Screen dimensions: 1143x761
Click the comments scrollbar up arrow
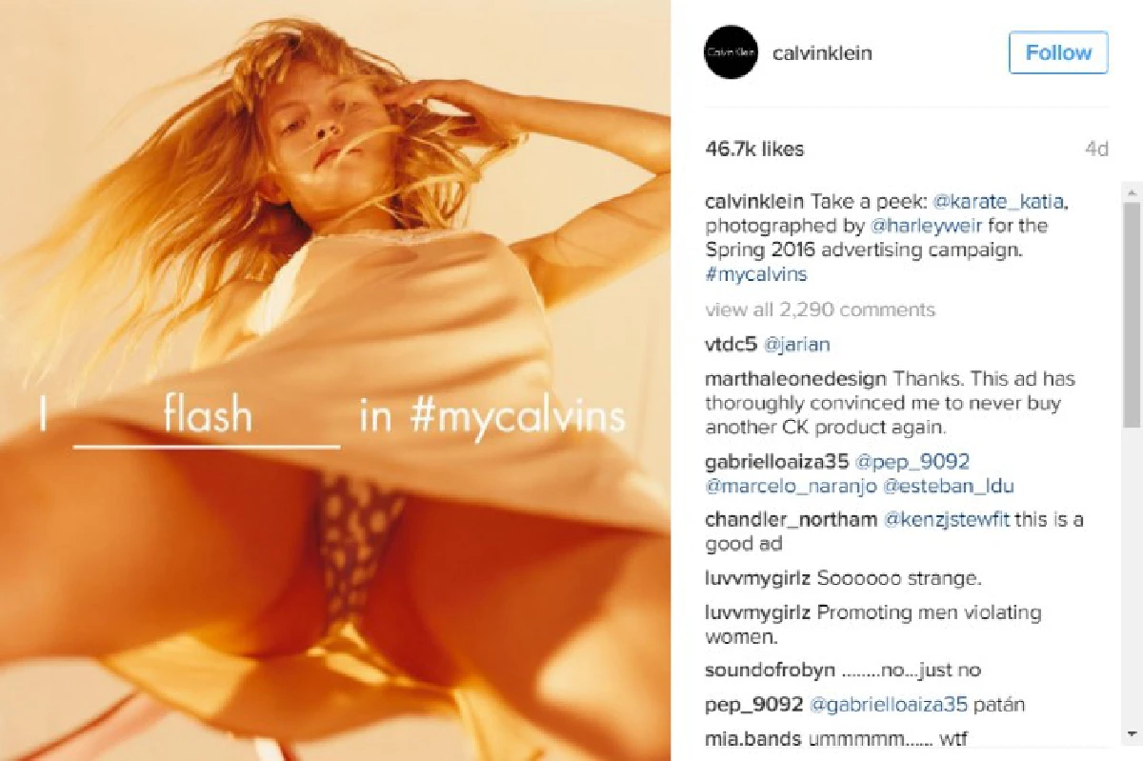click(x=1132, y=186)
